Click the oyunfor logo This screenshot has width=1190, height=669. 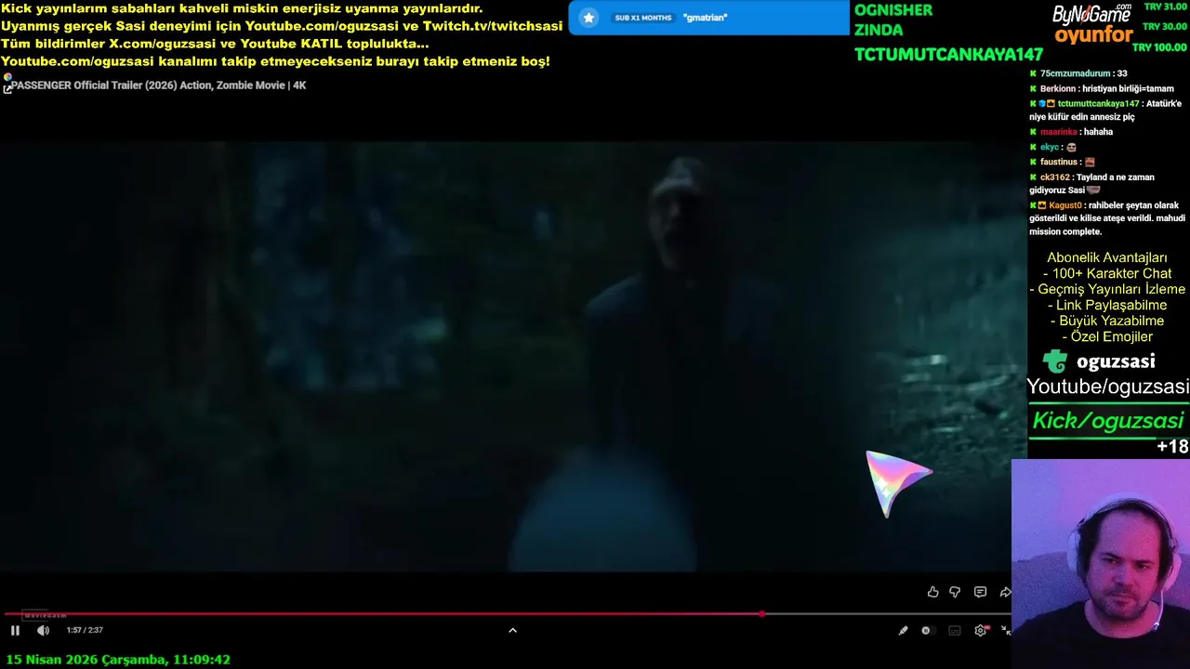tap(1093, 36)
